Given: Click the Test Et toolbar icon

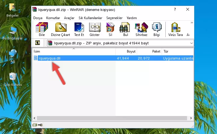Looking at the screenshot, I should pos(79,27).
